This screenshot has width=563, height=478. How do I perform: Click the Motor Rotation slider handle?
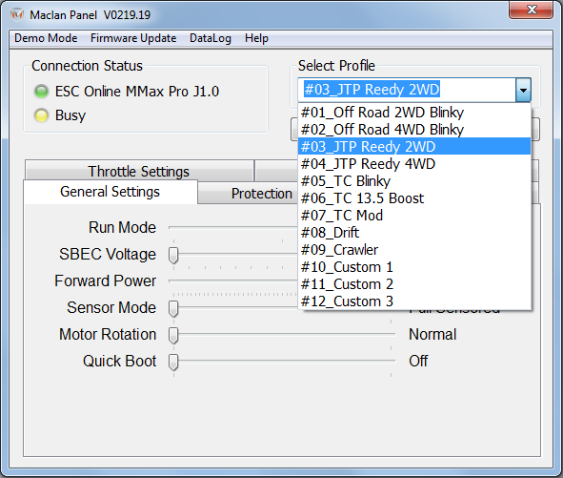tap(173, 335)
